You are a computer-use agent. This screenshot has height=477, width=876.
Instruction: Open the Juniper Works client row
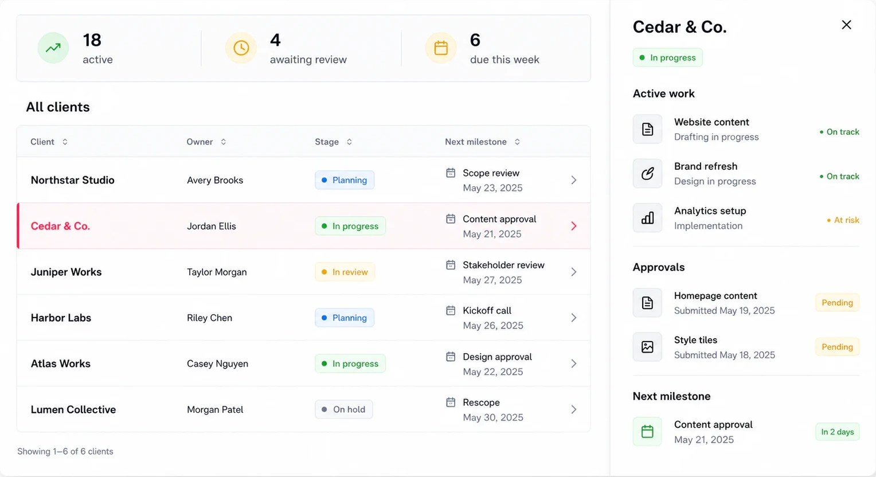(x=304, y=272)
